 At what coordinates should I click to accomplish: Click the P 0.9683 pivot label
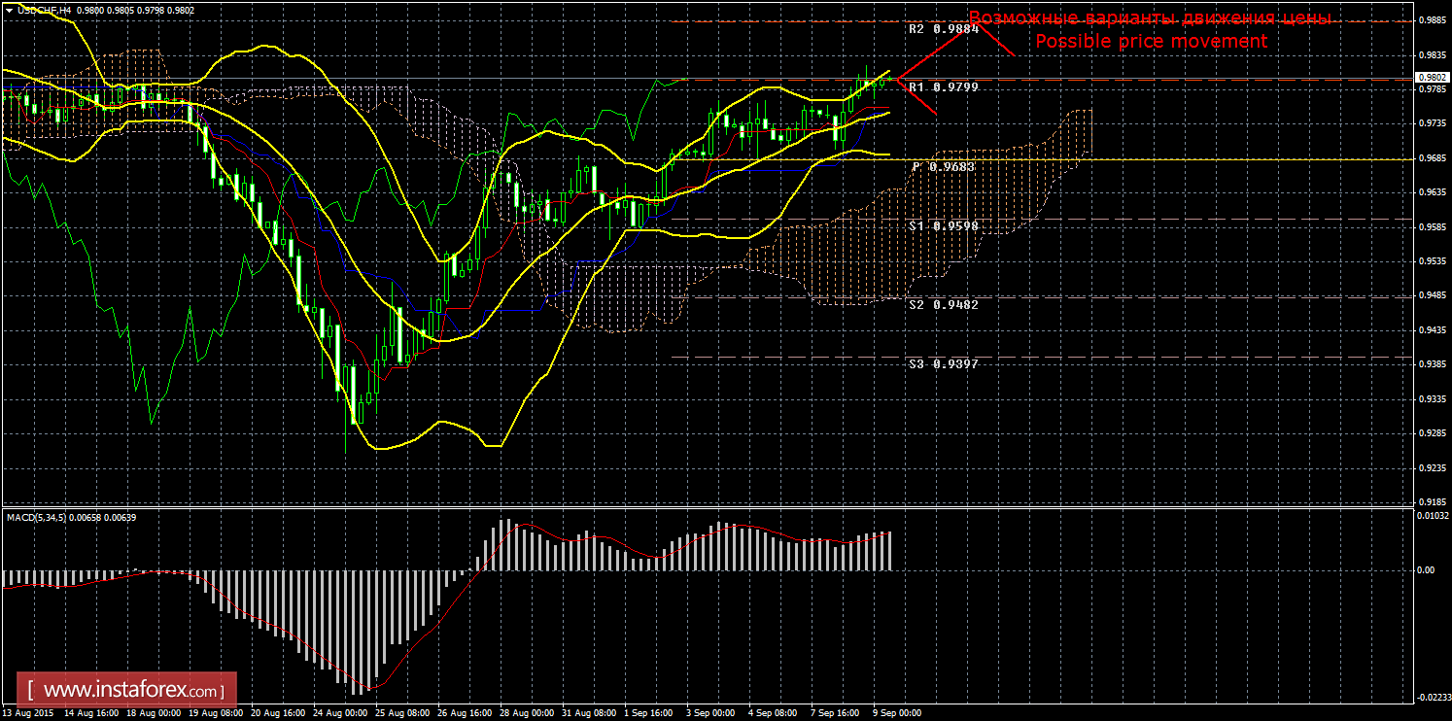(x=943, y=167)
